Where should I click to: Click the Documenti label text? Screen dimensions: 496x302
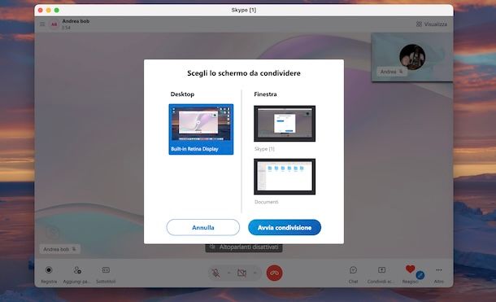267,202
